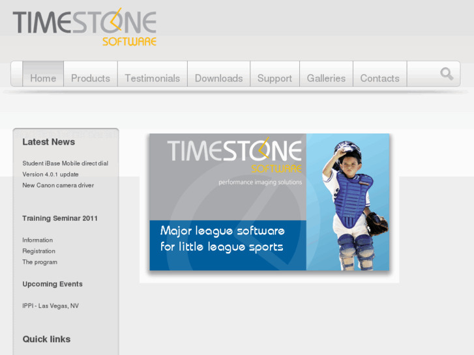The width and height of the screenshot is (474, 355).
Task: Open IPPI - Las Vegas, NV event
Action: 50,306
